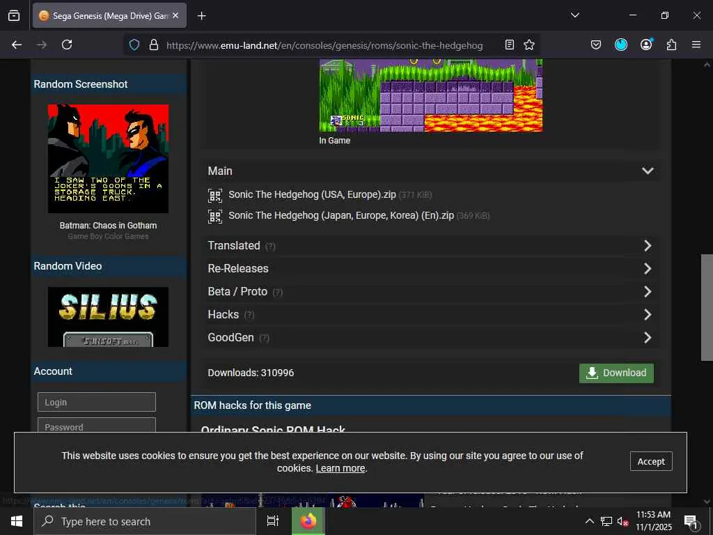
Task: Open the network status tray icon
Action: click(x=606, y=521)
